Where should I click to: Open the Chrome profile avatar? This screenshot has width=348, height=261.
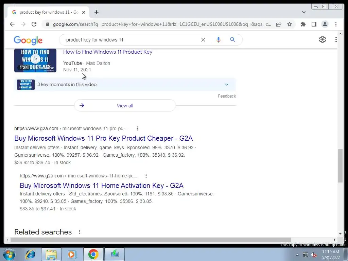point(325,24)
